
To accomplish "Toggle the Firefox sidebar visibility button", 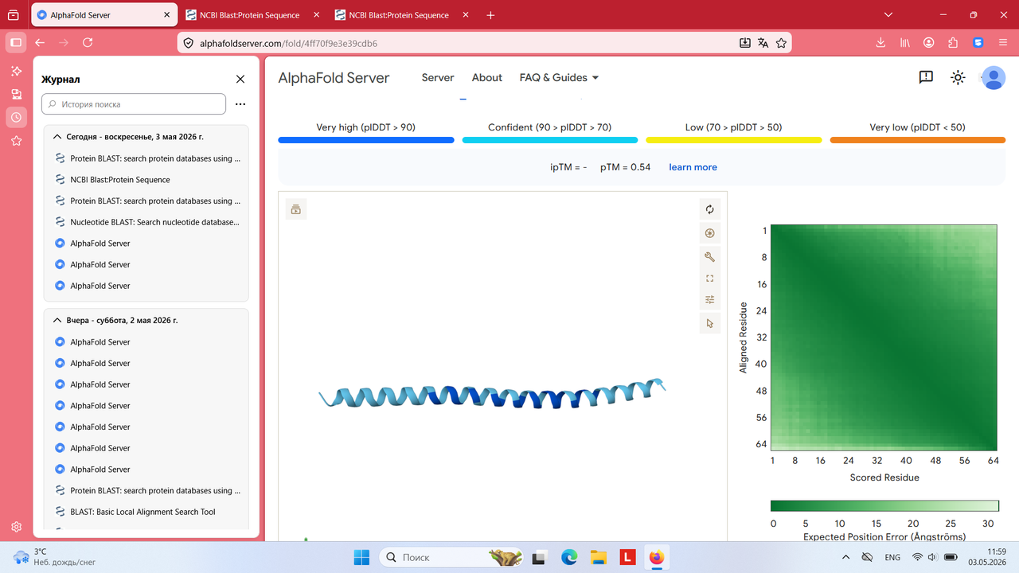I will (16, 42).
